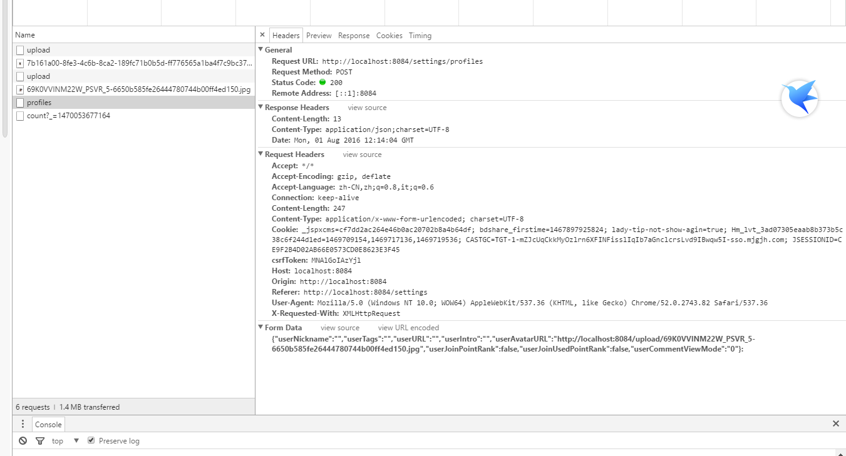Open the Timing tab
The height and width of the screenshot is (456, 846).
click(420, 36)
